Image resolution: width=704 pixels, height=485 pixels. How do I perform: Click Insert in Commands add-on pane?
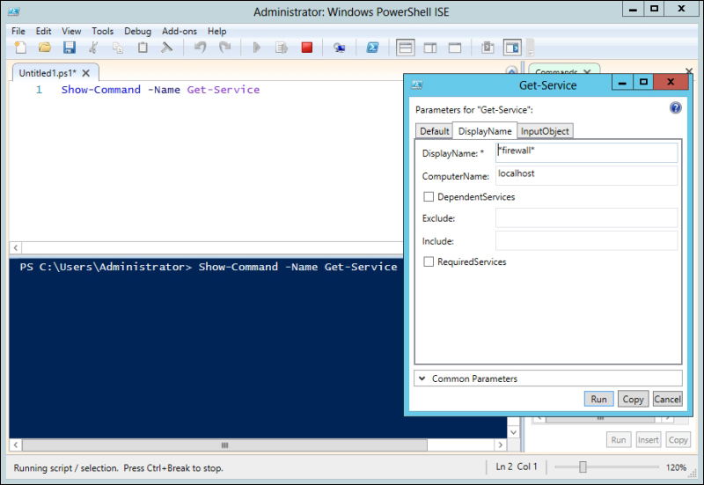649,439
